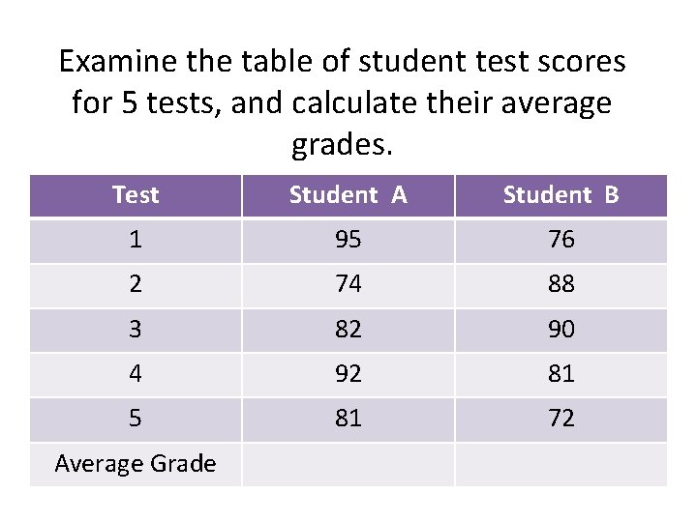
Task: Select test number 3 cell
Action: tap(136, 330)
